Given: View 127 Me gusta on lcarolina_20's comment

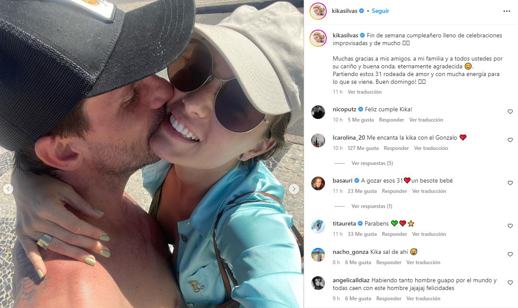Looking at the screenshot, I should click(363, 148).
